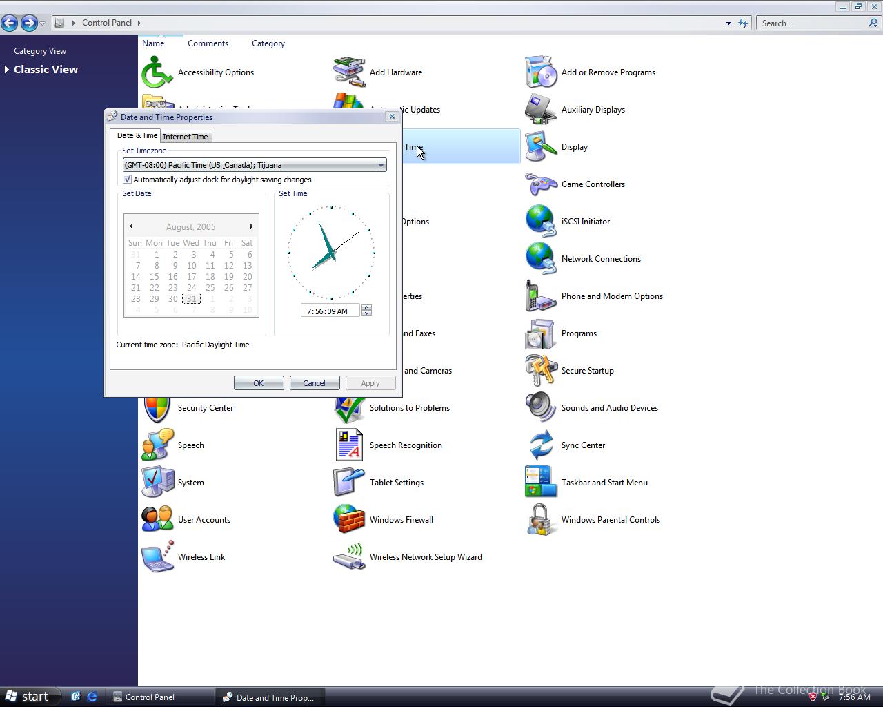
Task: Decrease time with down spinner arrow
Action: [x=367, y=313]
